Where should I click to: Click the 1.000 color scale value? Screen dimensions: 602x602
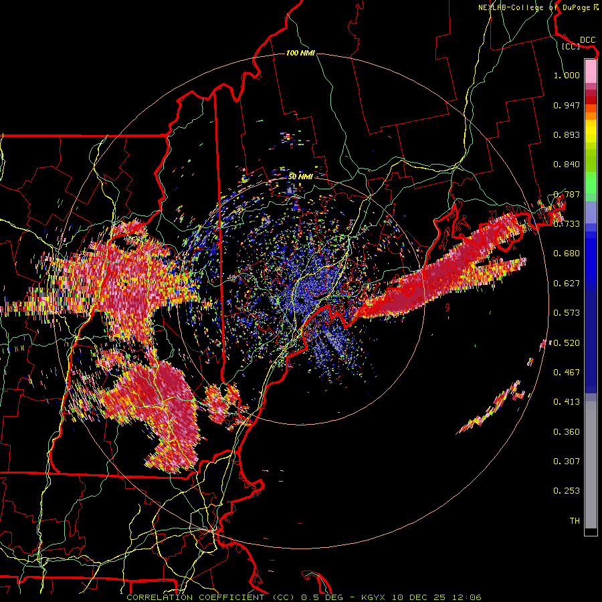coord(567,75)
